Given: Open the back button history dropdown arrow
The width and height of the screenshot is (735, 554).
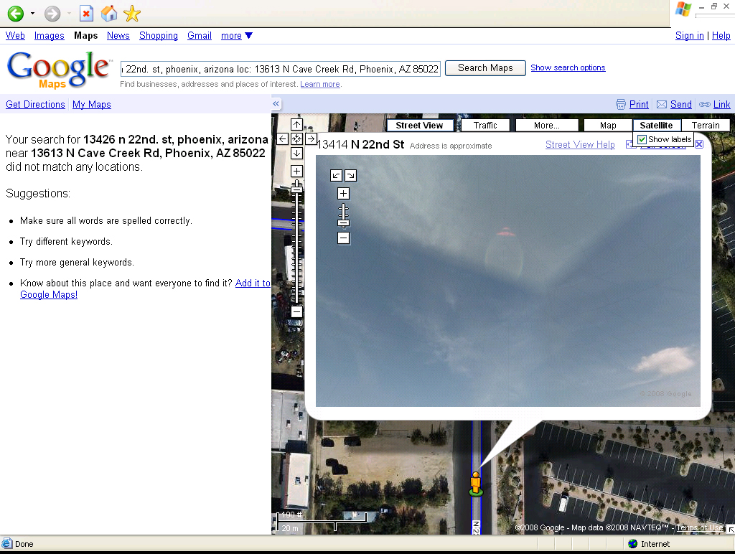Looking at the screenshot, I should 32,14.
